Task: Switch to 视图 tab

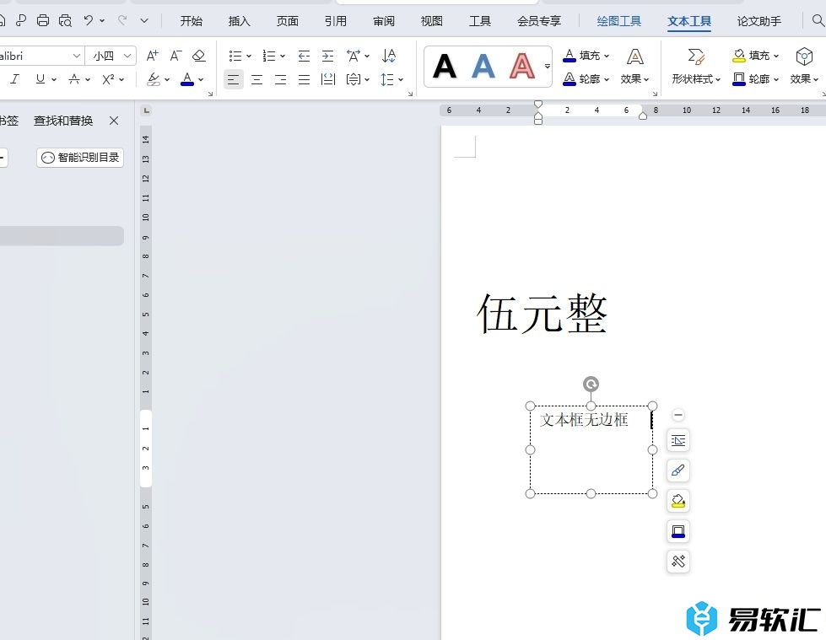Action: click(431, 21)
